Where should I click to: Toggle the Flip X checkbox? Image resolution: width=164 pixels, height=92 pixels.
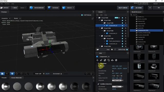click(114, 76)
